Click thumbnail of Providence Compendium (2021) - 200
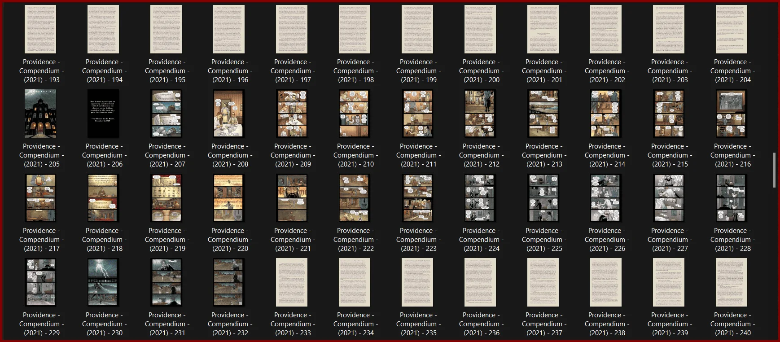This screenshot has width=780, height=342. click(480, 29)
